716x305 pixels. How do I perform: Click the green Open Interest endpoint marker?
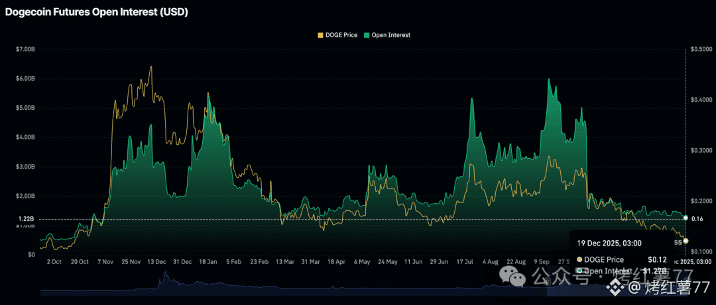(685, 218)
